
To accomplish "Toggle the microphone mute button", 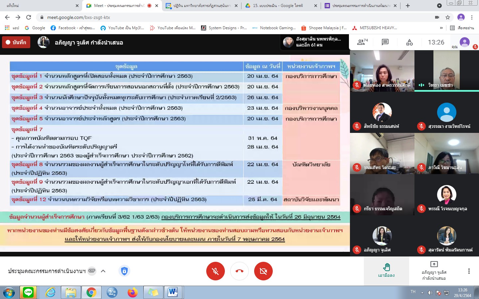I will (x=216, y=271).
